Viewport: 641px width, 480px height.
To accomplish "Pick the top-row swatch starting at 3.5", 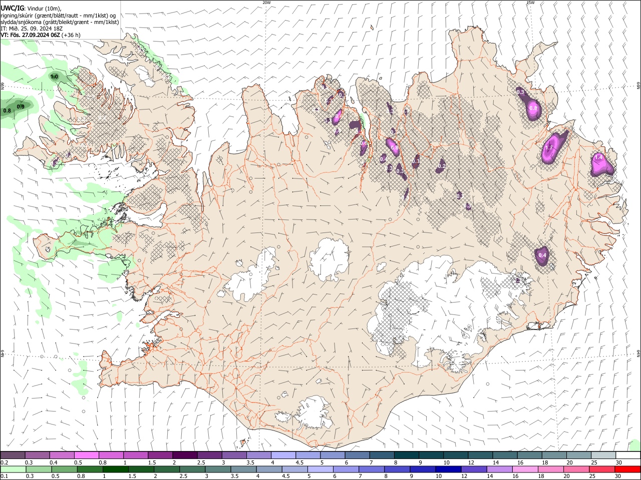I will point(258,455).
